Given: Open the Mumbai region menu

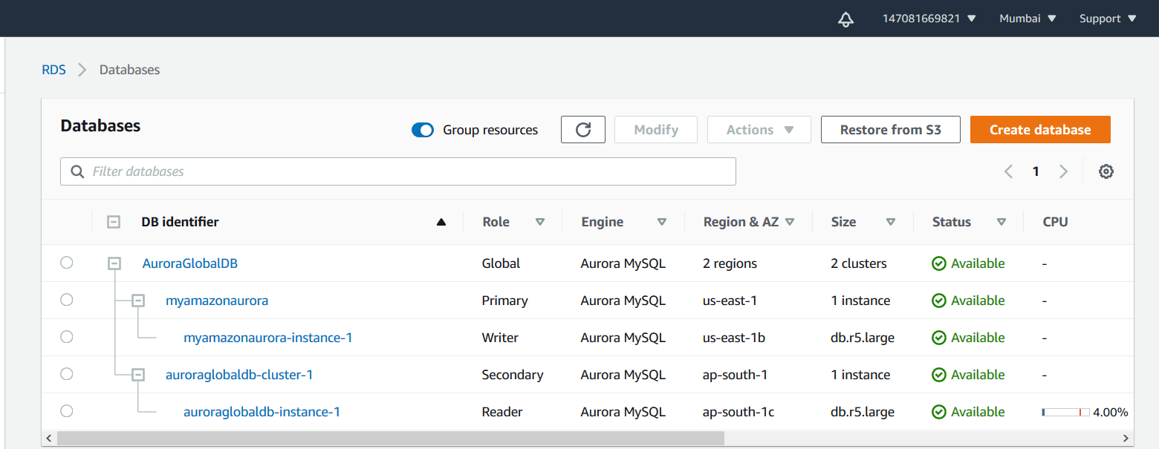Looking at the screenshot, I should [x=1027, y=19].
